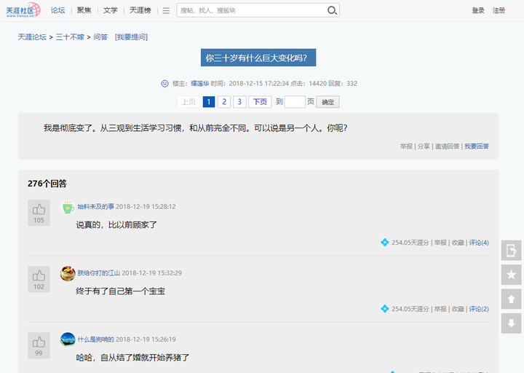Open the hamburger menu icon in navigation
524x373 pixels.
pos(166,11)
